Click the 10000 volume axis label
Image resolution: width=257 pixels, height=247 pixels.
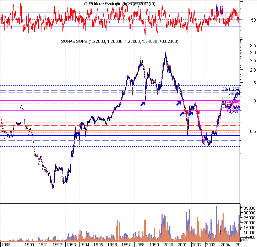pos(250,232)
